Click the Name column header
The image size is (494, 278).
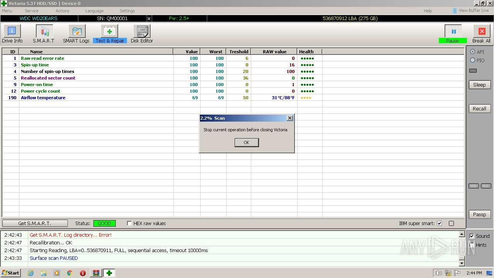click(96, 51)
